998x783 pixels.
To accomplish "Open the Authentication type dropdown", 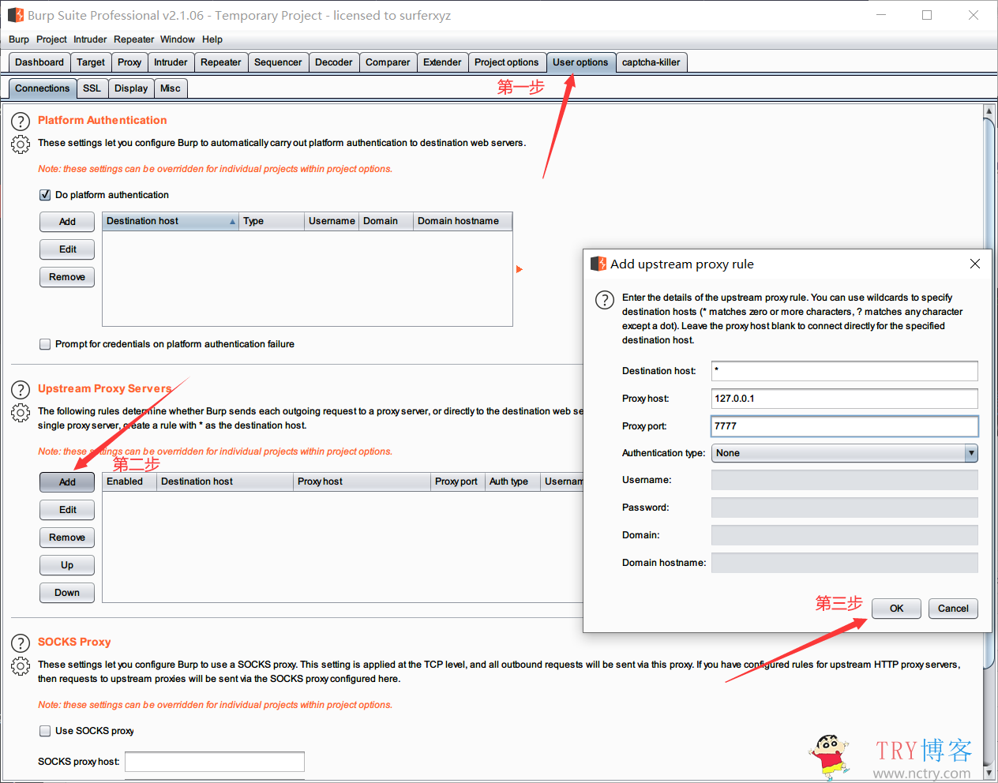I will coord(845,453).
